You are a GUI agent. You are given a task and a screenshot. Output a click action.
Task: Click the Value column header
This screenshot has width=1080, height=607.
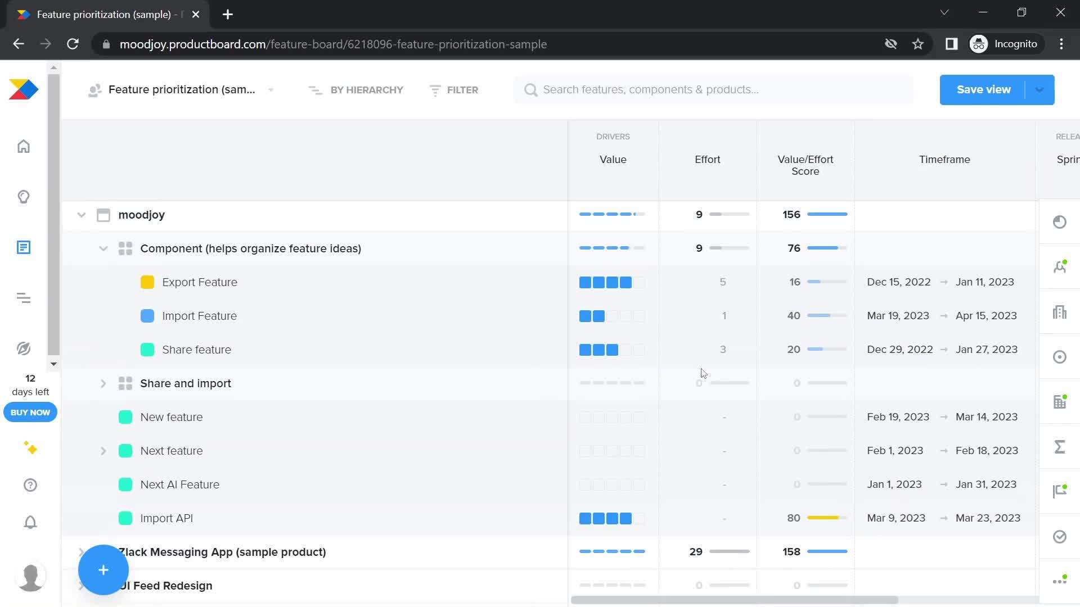613,160
